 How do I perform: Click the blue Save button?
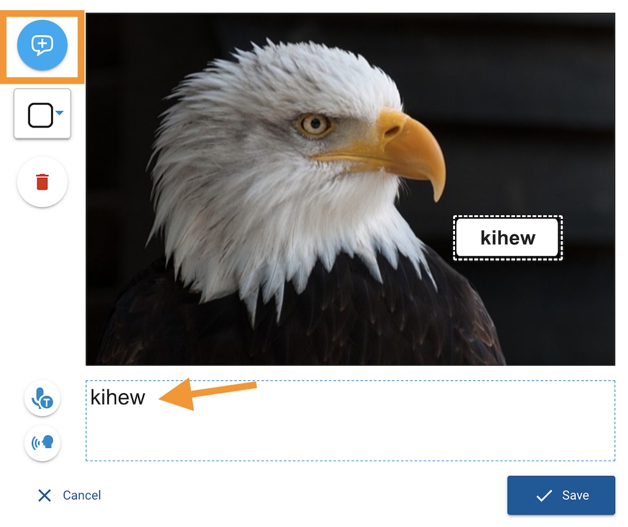(561, 495)
